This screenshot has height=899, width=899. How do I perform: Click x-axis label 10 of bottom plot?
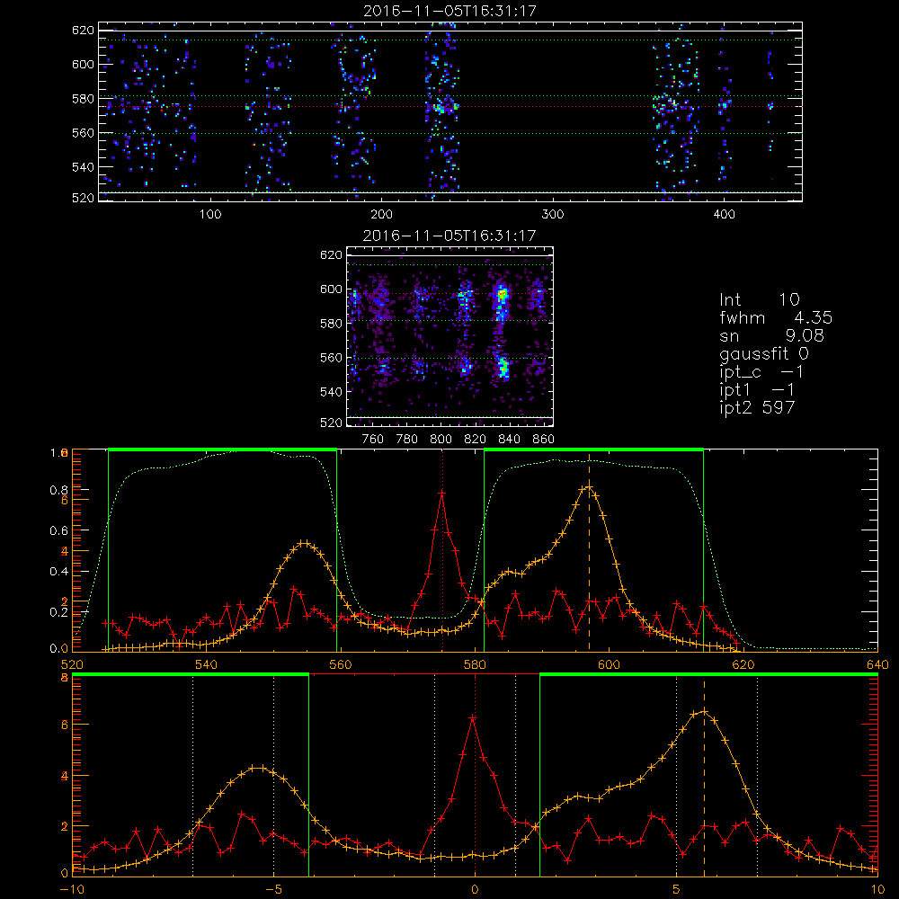tap(877, 890)
